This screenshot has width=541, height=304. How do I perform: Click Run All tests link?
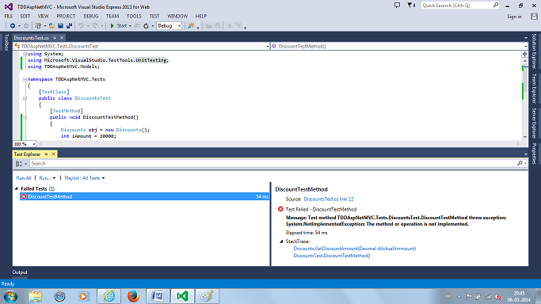pos(24,178)
